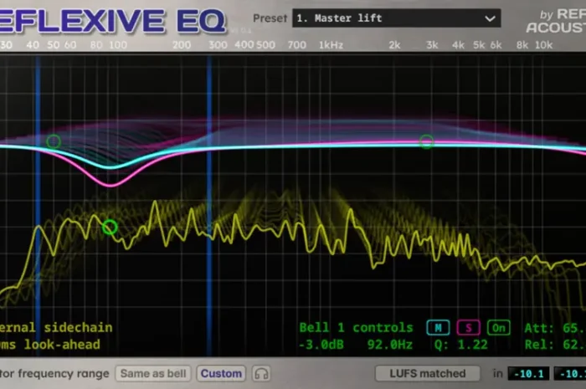
Task: Click the Preset dropdown chevron arrow
Action: (x=490, y=18)
